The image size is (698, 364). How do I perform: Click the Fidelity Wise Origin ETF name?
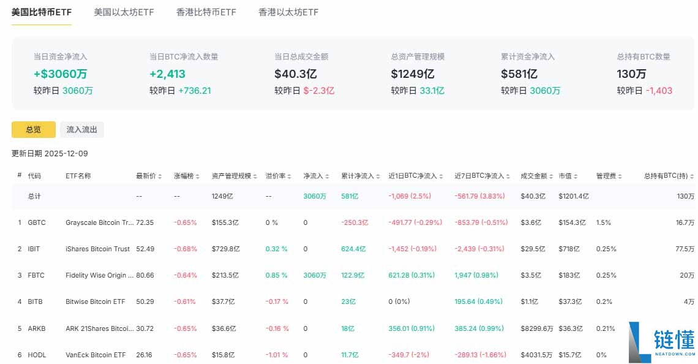pos(99,275)
